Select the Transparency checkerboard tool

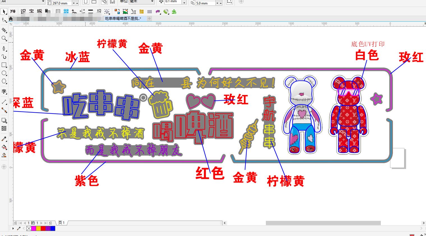coord(4,128)
